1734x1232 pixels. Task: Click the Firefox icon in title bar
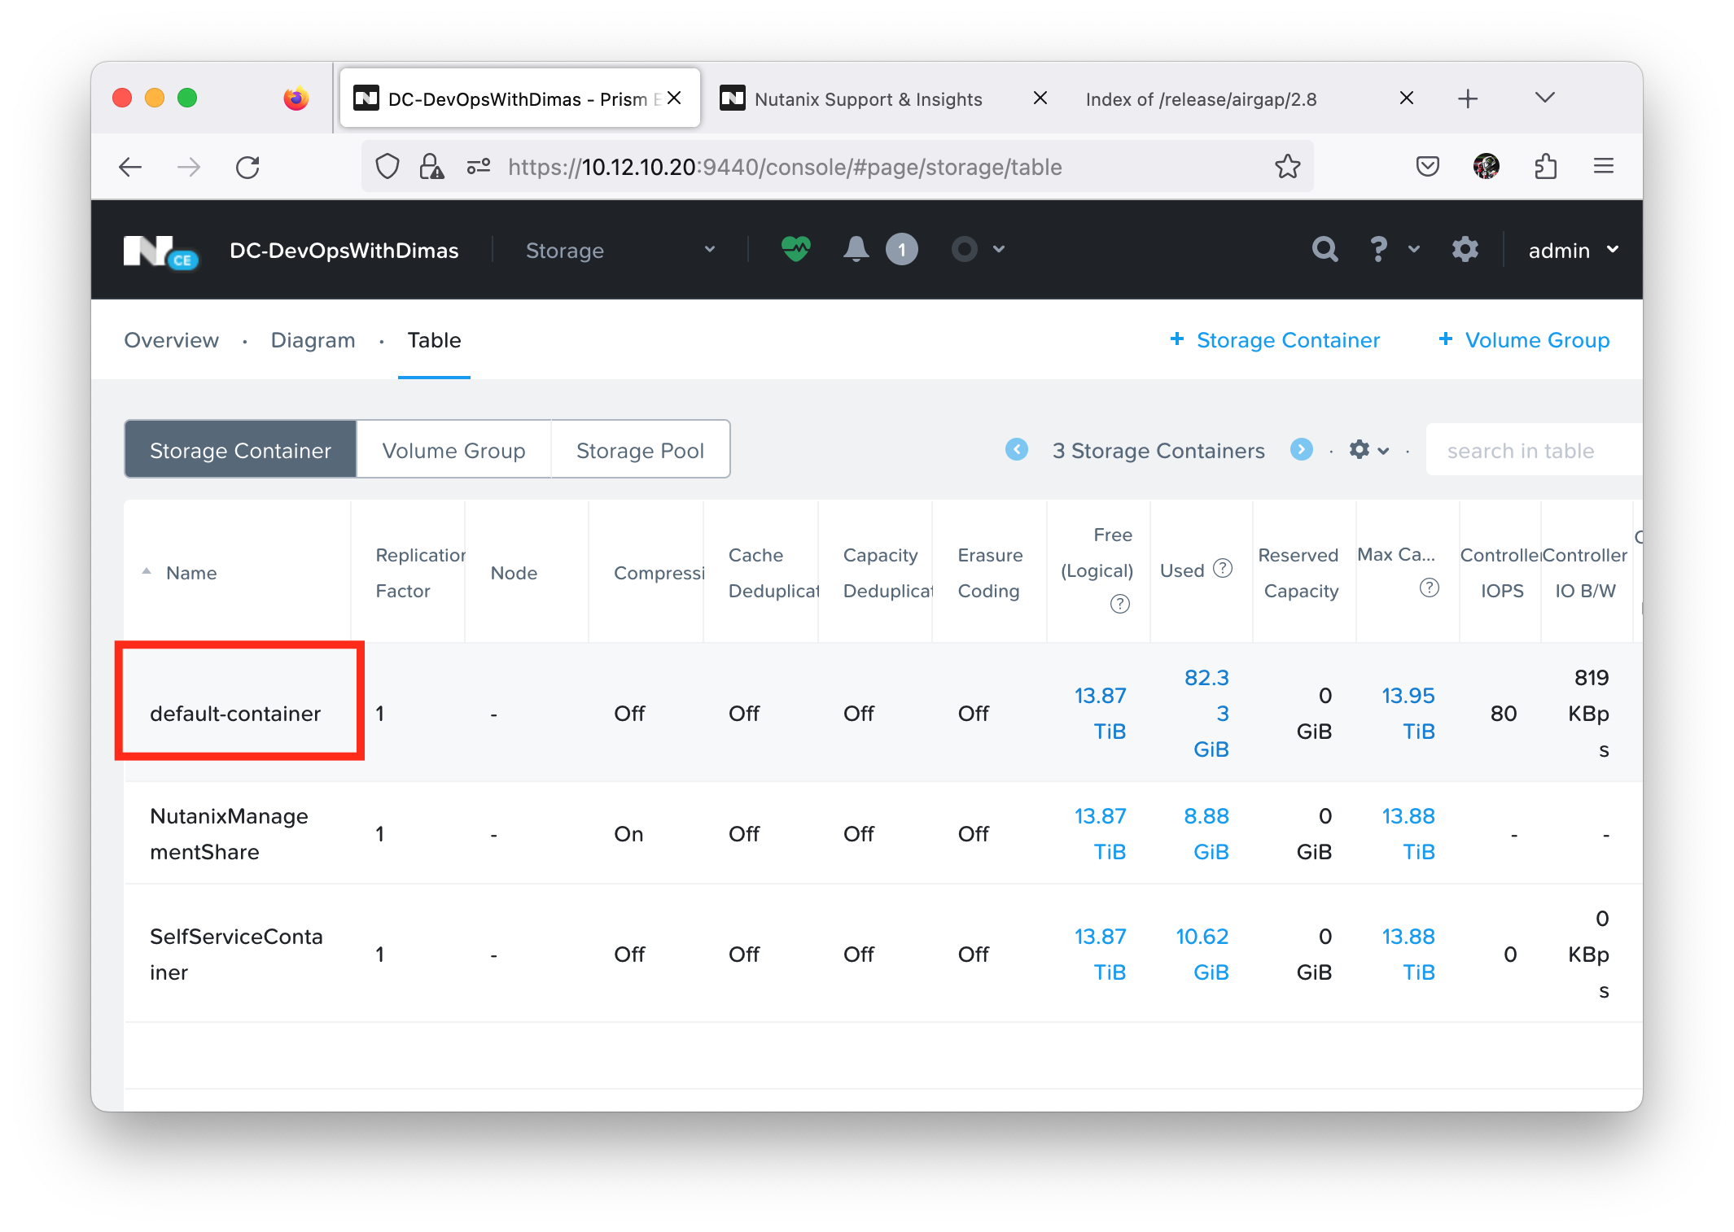point(296,98)
